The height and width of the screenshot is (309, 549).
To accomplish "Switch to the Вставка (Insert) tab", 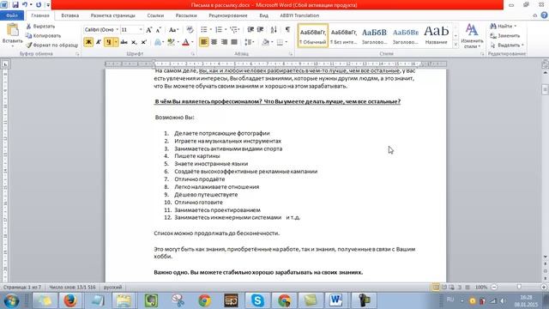I will [70, 15].
